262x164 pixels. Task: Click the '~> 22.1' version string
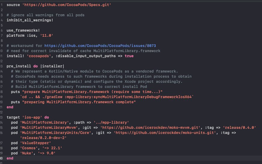52,148
